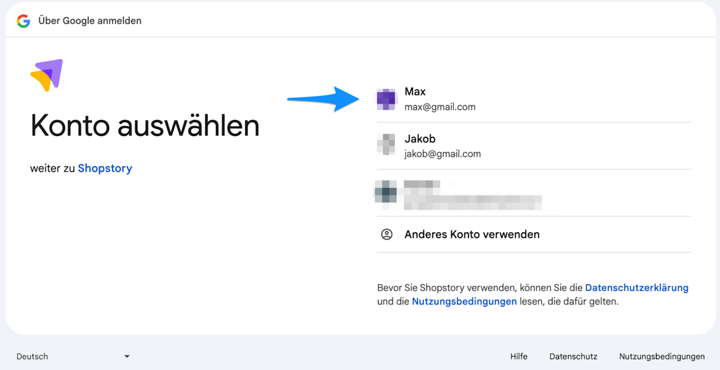This screenshot has width=720, height=370.
Task: Open the Shopstory link under the heading
Action: [x=105, y=168]
